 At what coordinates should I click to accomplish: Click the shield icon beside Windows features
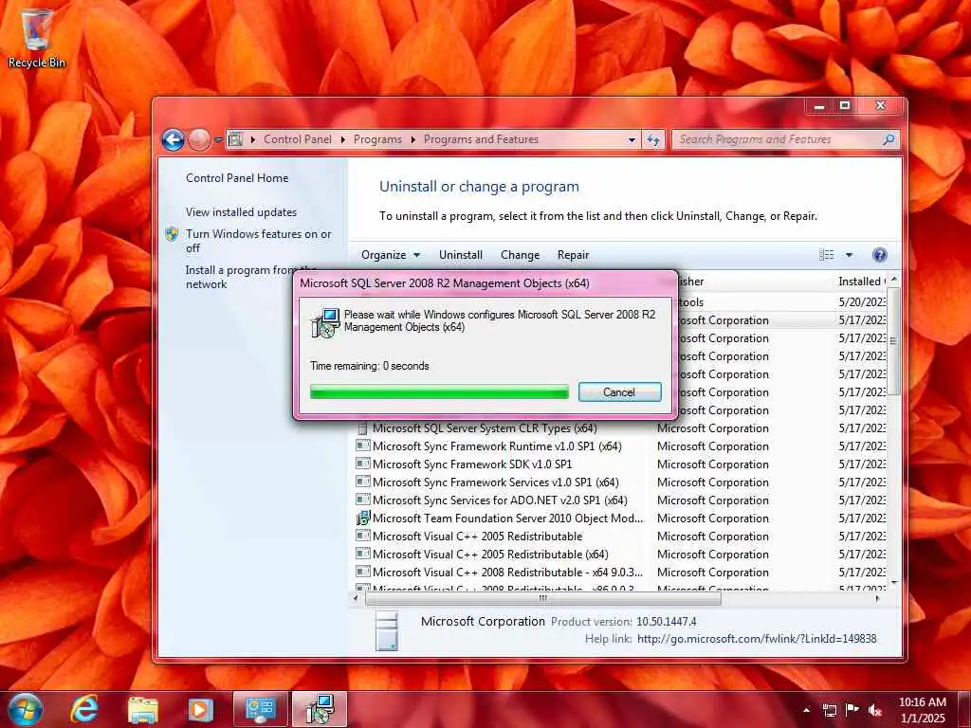(172, 234)
